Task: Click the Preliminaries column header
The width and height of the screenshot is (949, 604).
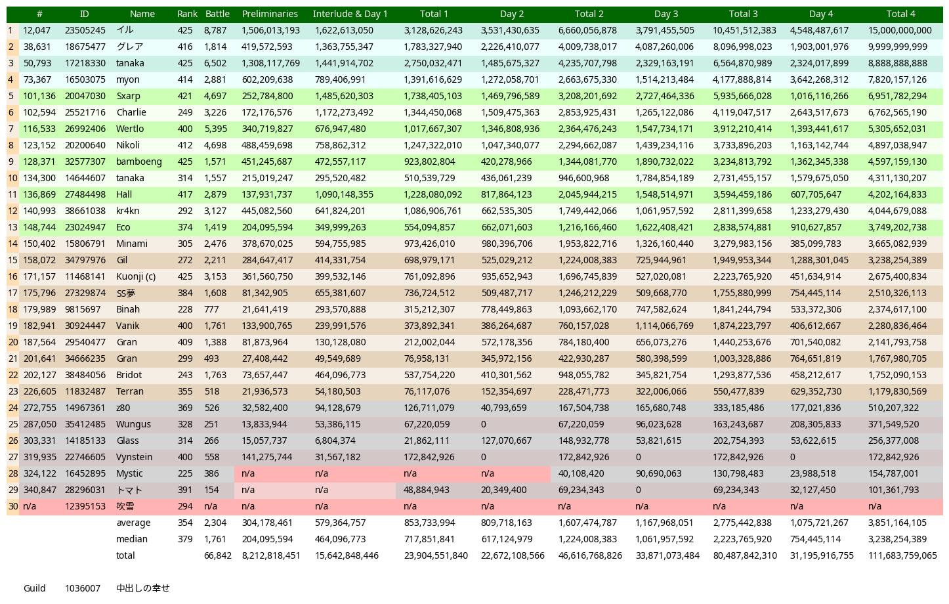Action: tap(270, 14)
